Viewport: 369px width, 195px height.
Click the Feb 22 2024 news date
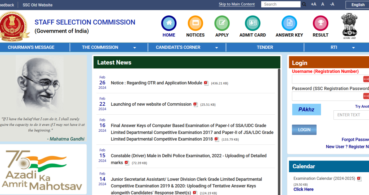click(102, 104)
